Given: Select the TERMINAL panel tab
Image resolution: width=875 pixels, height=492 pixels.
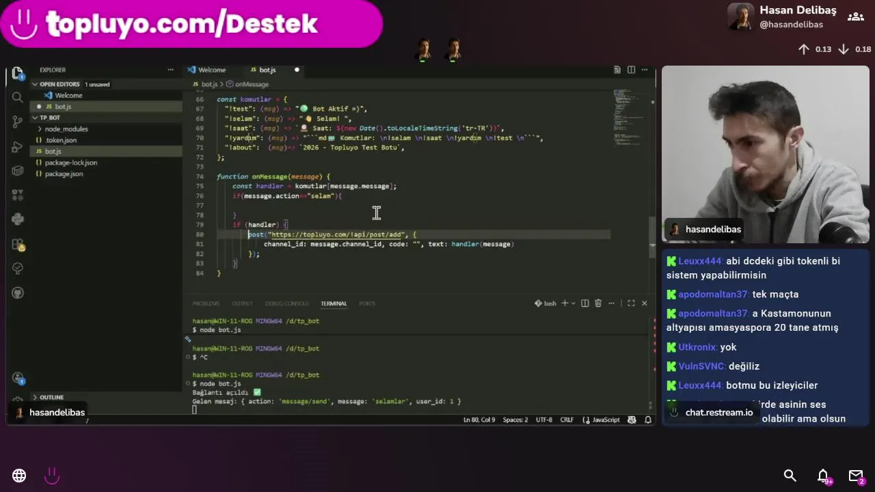Looking at the screenshot, I should (x=334, y=303).
